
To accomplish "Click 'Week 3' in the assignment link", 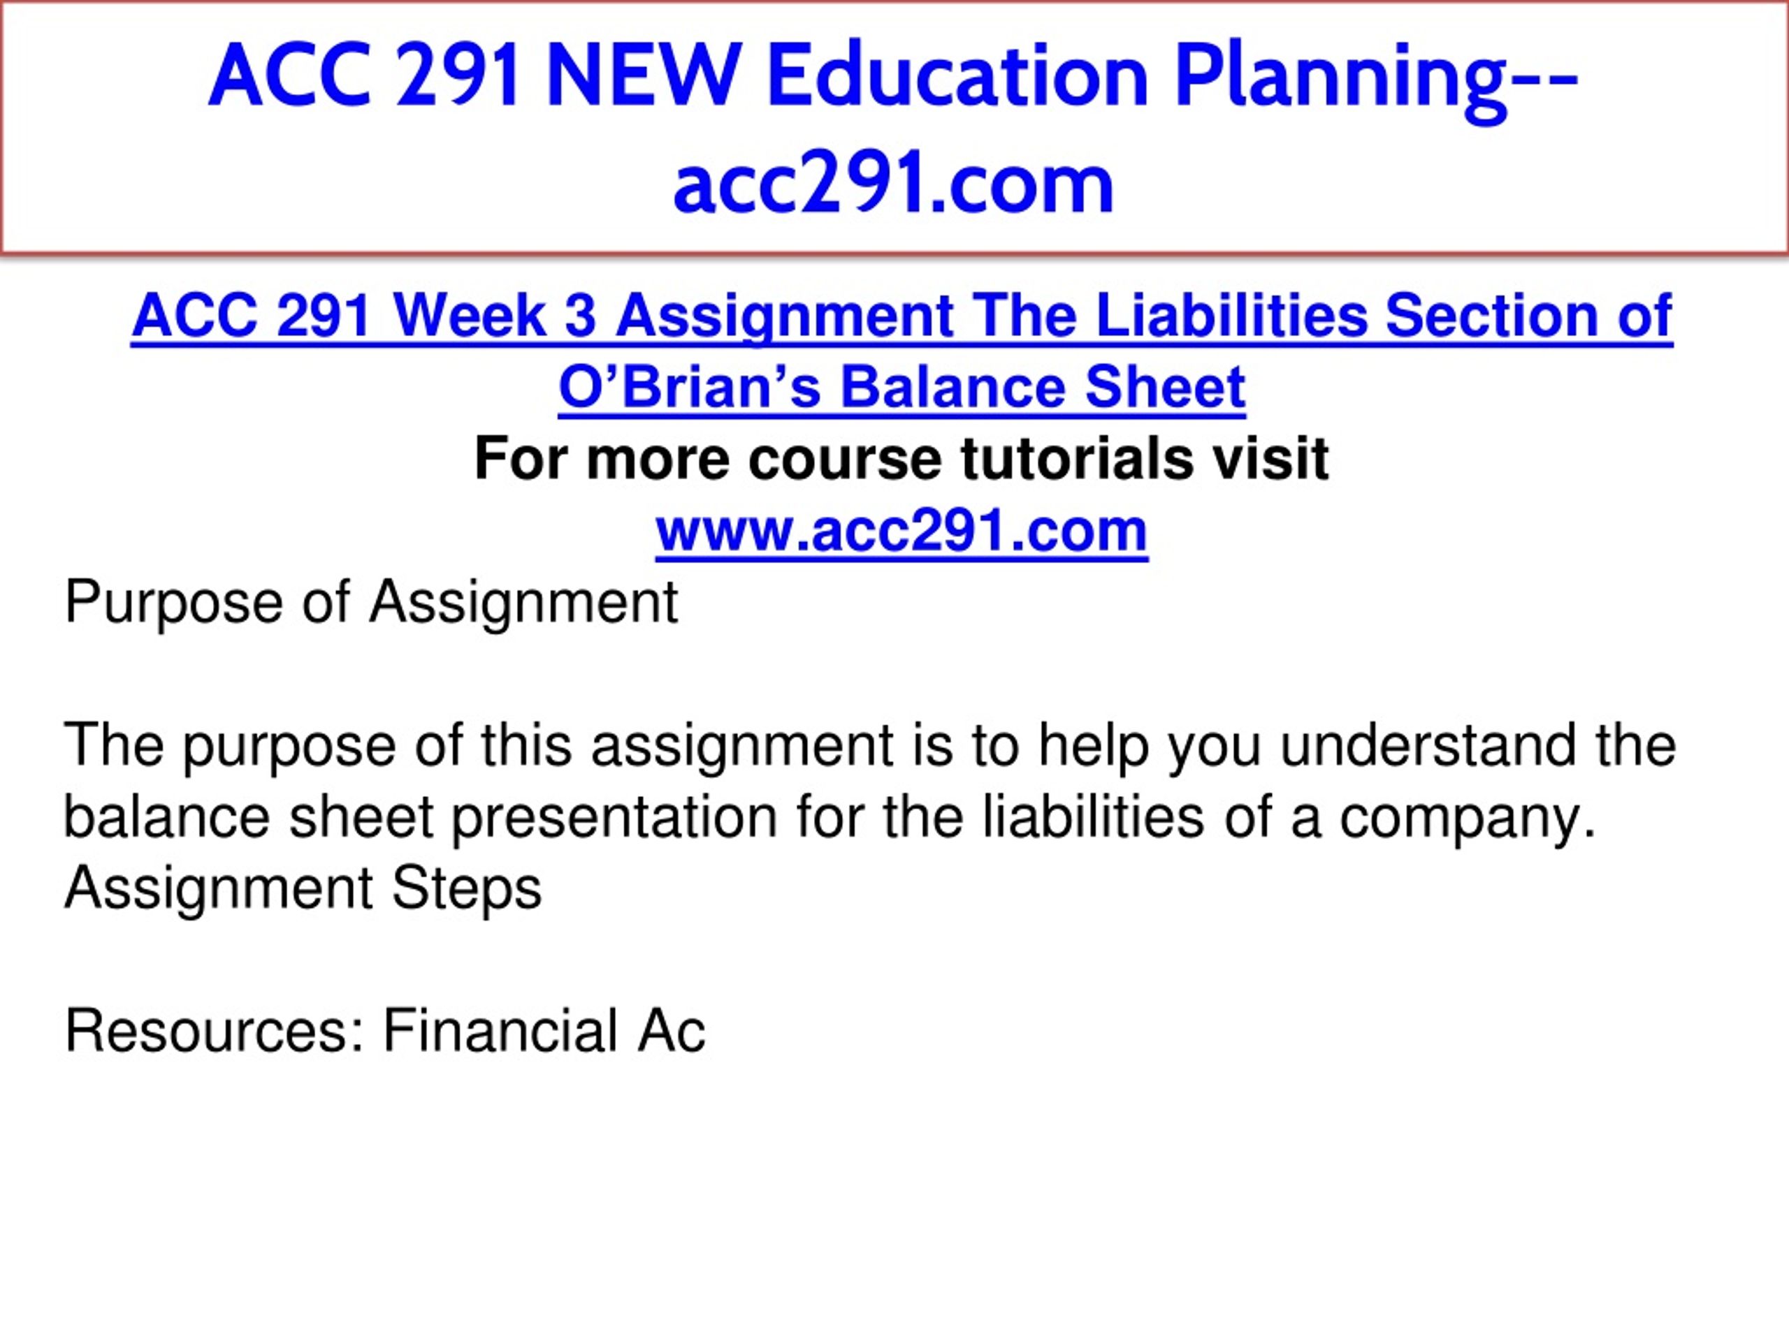I will click(x=495, y=315).
